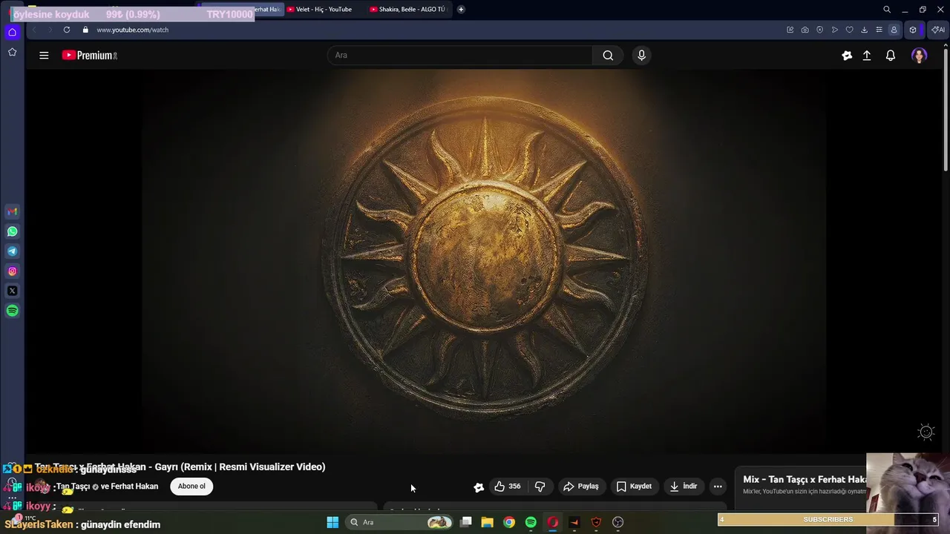This screenshot has width=950, height=534.
Task: Open WhatsApp in Opera sidebar
Action: pos(12,231)
